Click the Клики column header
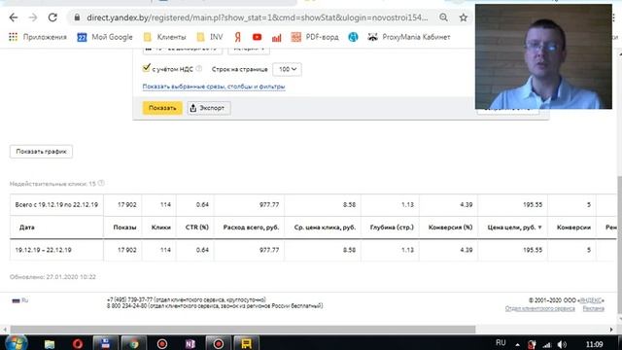The width and height of the screenshot is (622, 350). 161,227
